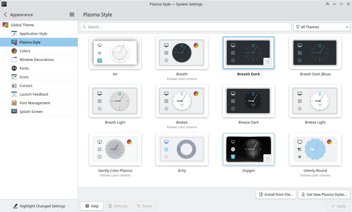Viewport: 352px width, 212px height.
Task: Delete the Breath Dark theme via trash icon
Action: click(268, 62)
